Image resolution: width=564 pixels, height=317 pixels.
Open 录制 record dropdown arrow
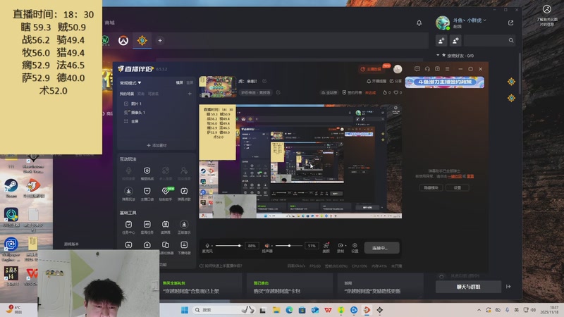tap(345, 245)
